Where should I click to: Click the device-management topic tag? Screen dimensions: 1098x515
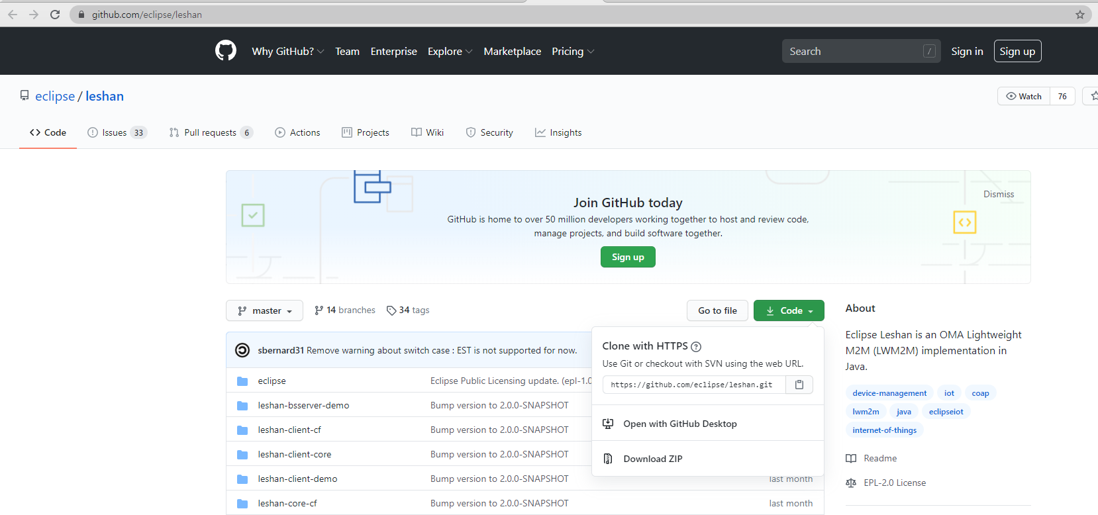pos(889,393)
